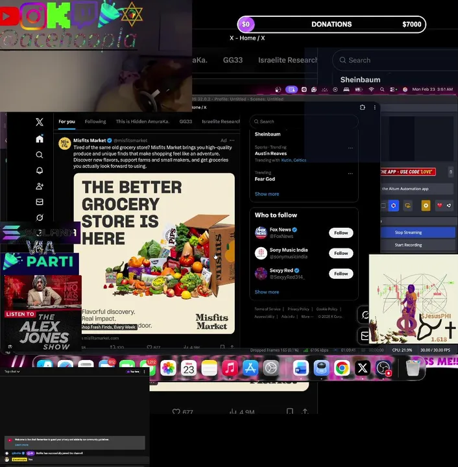Open the Privacy Policy footer link
This screenshot has height=467, width=458.
click(298, 309)
